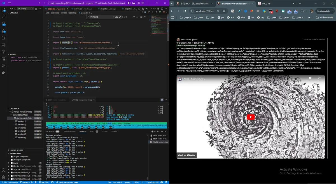Viewport: 336px width, 184px height.
Task: Open the Source Control view
Action: (x=4, y=24)
